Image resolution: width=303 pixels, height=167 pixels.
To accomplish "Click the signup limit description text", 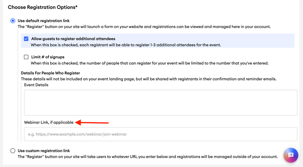I will click(x=150, y=63).
